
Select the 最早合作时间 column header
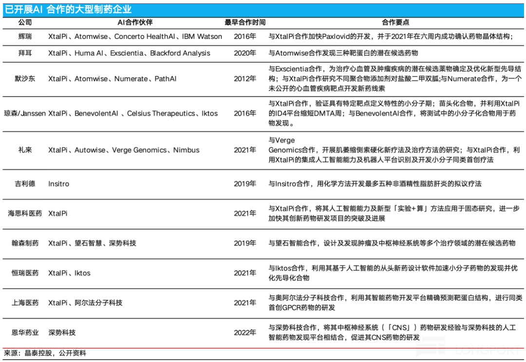[x=245, y=22]
